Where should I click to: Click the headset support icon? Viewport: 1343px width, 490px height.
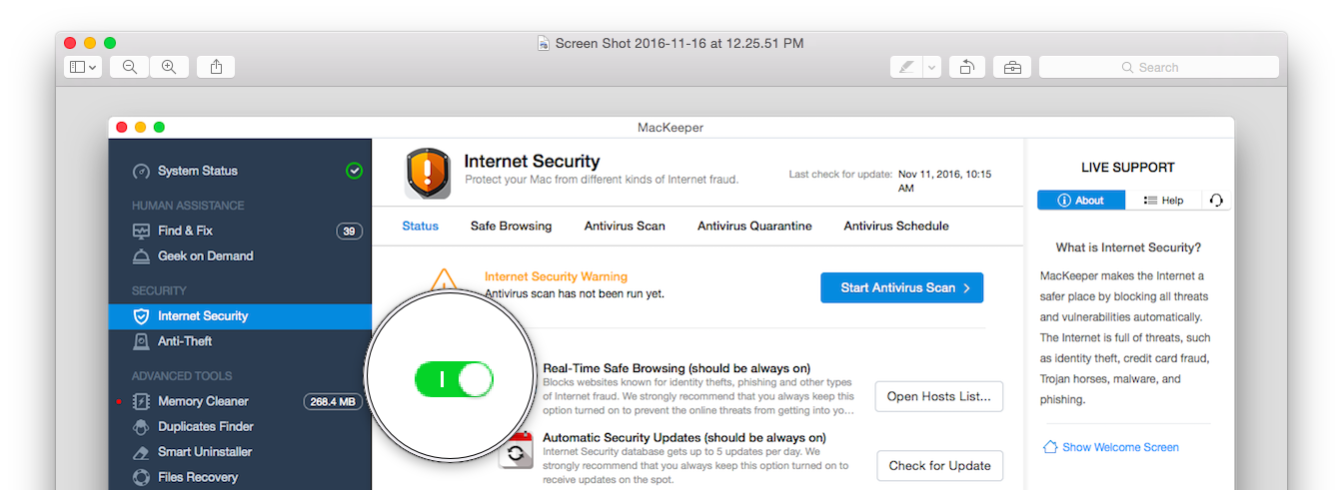pos(1216,201)
